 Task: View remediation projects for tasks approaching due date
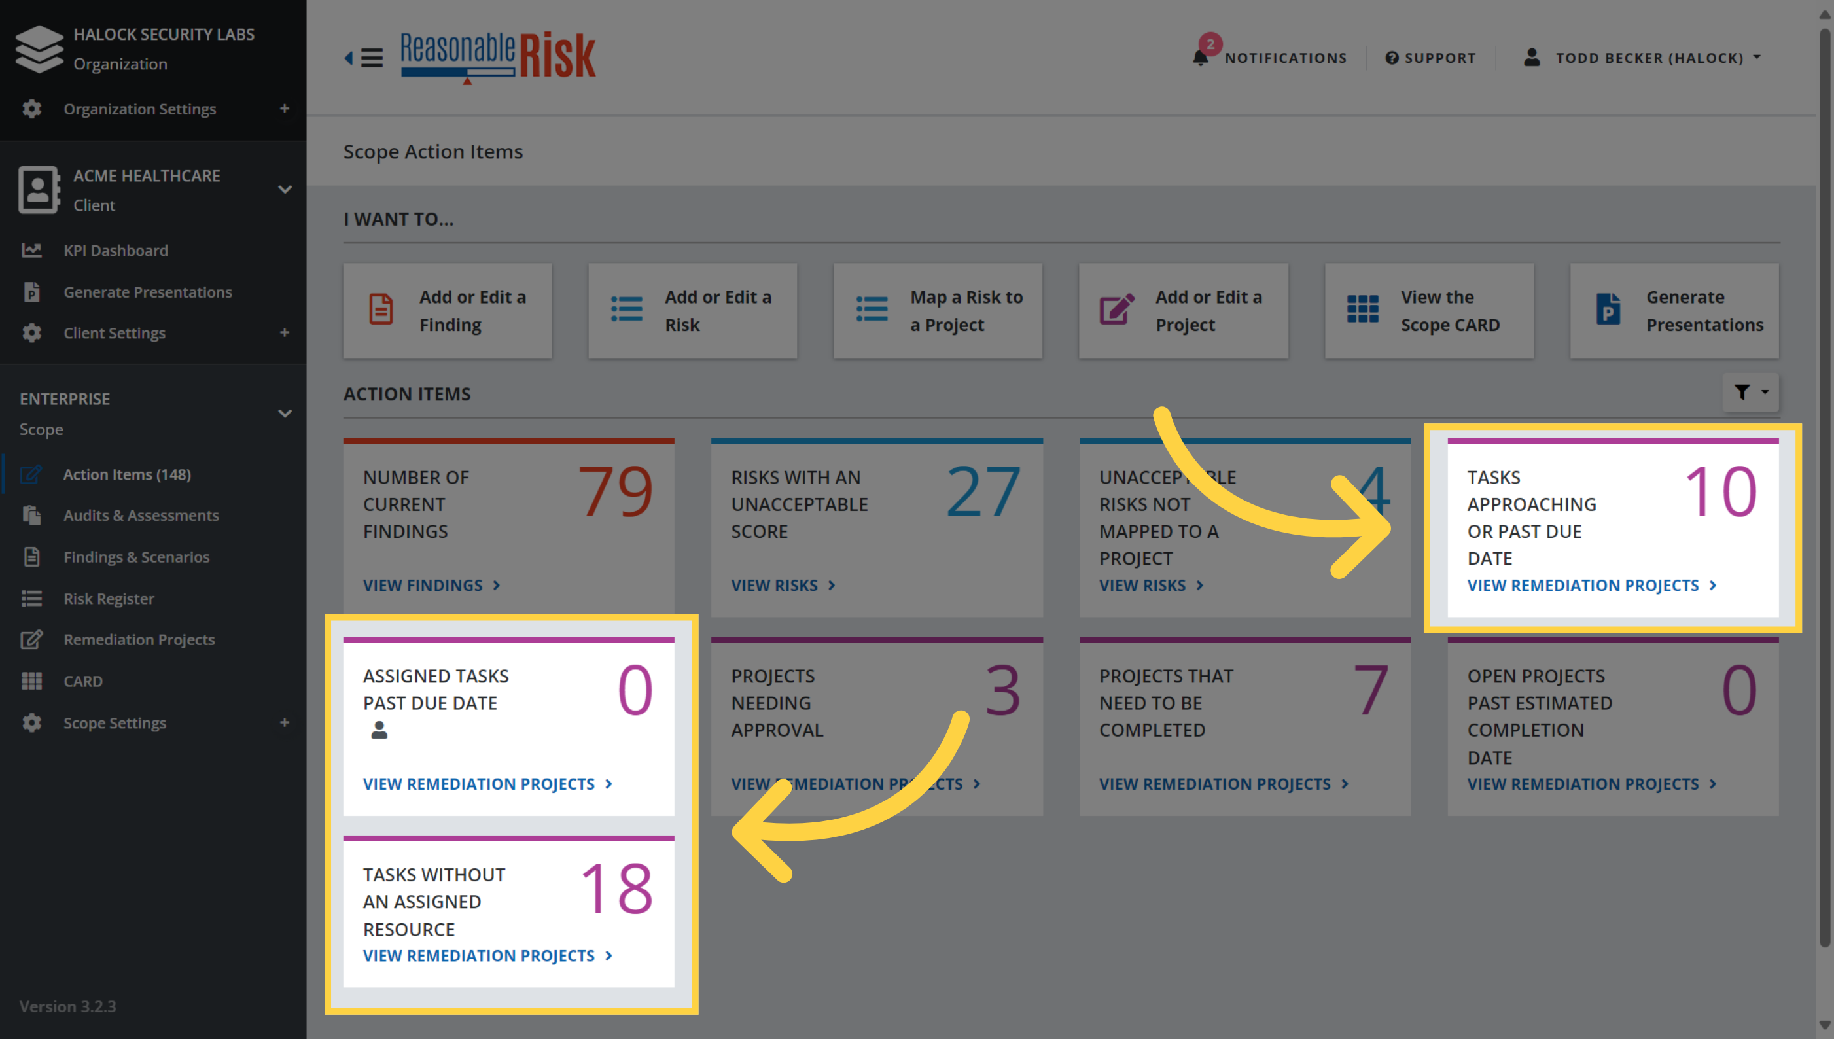[1592, 585]
